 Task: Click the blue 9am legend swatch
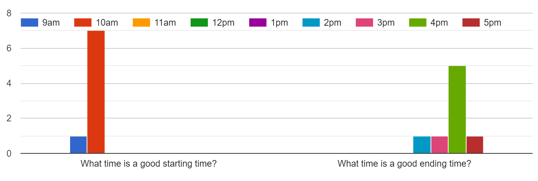(29, 22)
